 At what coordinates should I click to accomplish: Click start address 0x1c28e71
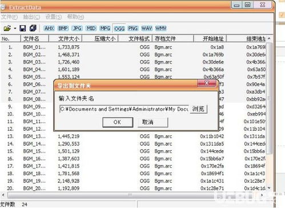(x=212, y=189)
